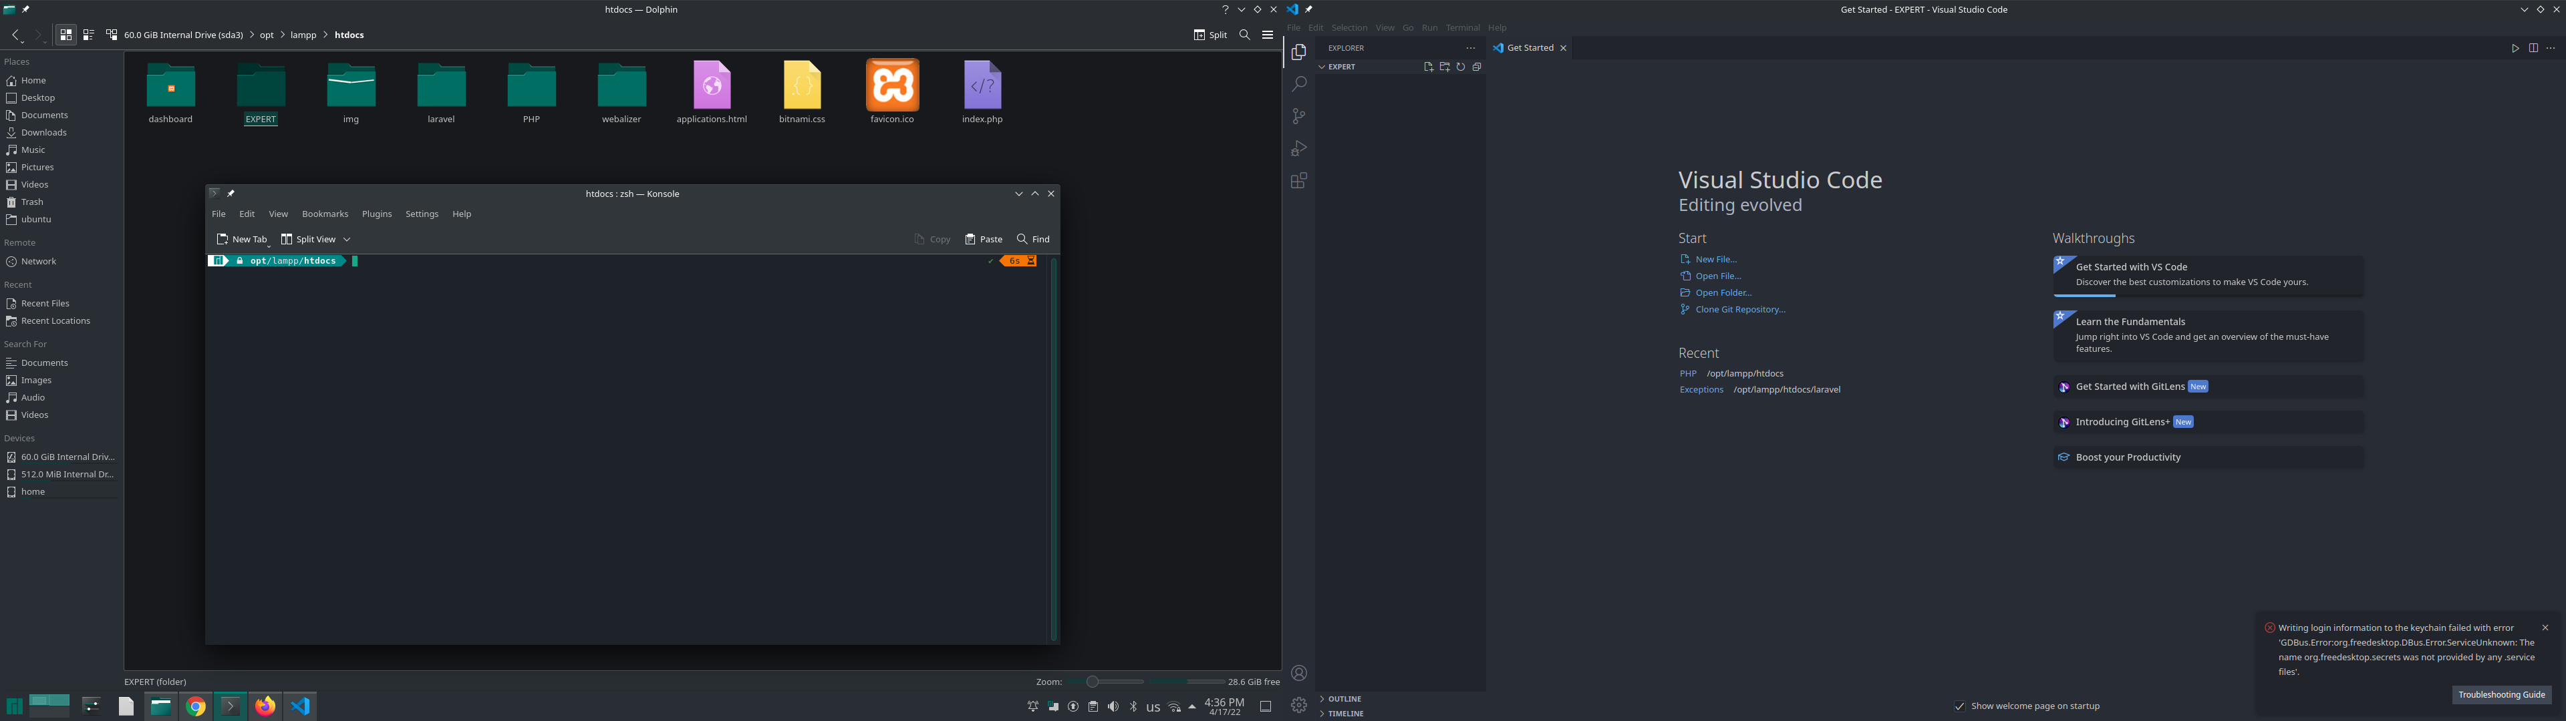The height and width of the screenshot is (721, 2566).
Task: Select applications.html file in Dolphin
Action: (x=711, y=93)
